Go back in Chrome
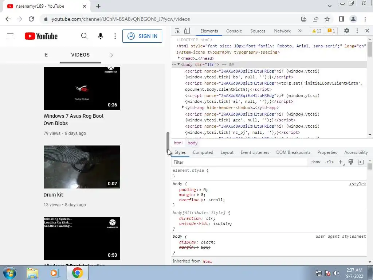 [8, 19]
